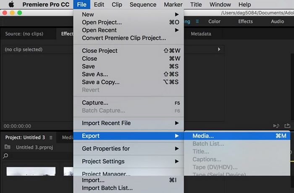
Task: Click the Source monitor timecode 00:00:00:00
Action: click(x=17, y=126)
